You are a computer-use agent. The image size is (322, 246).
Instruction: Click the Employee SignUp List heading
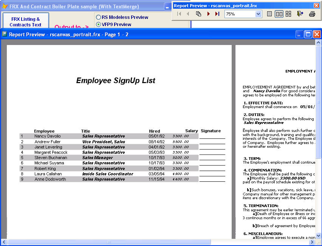(116, 80)
